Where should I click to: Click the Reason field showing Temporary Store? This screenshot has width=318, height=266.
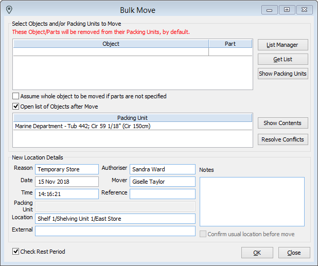tap(67, 169)
